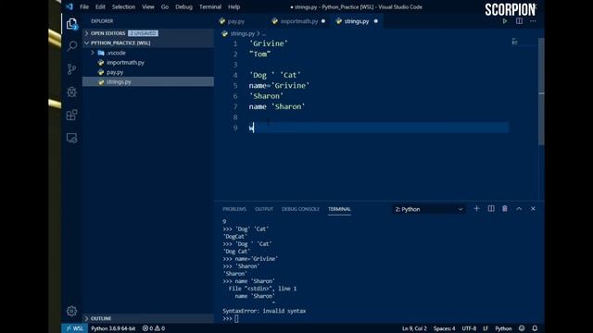The height and width of the screenshot is (333, 593).
Task: Open pay.py in the explorer
Action: 148,72
